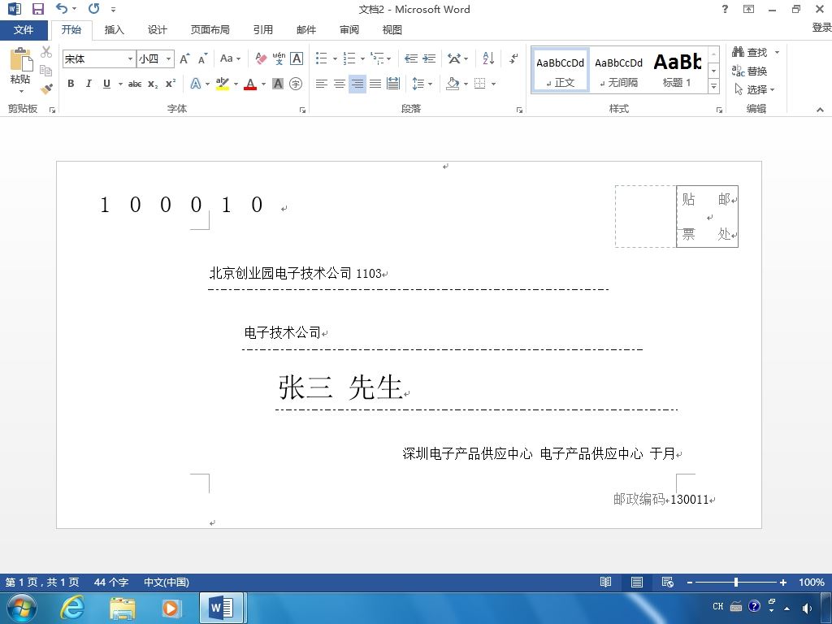Viewport: 832px width, 624px height.
Task: Open the font size dropdown (小四)
Action: coord(168,58)
